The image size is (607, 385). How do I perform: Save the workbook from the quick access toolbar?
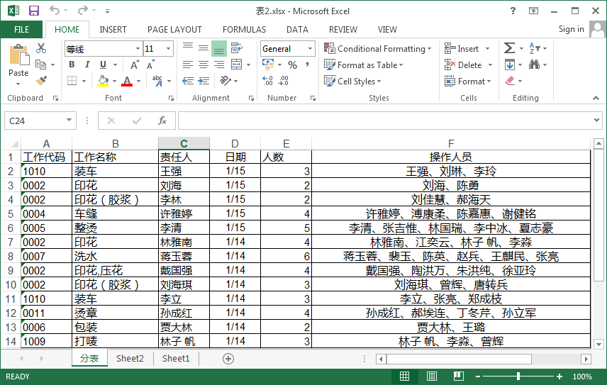tap(33, 11)
